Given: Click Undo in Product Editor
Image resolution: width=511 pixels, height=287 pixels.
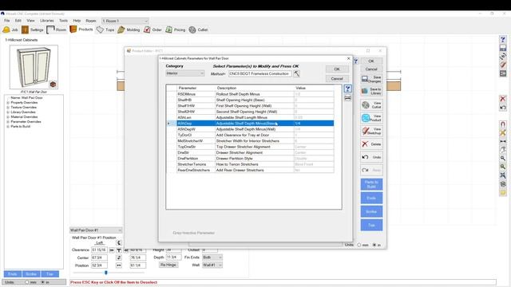Looking at the screenshot, I should pyautogui.click(x=371, y=157).
